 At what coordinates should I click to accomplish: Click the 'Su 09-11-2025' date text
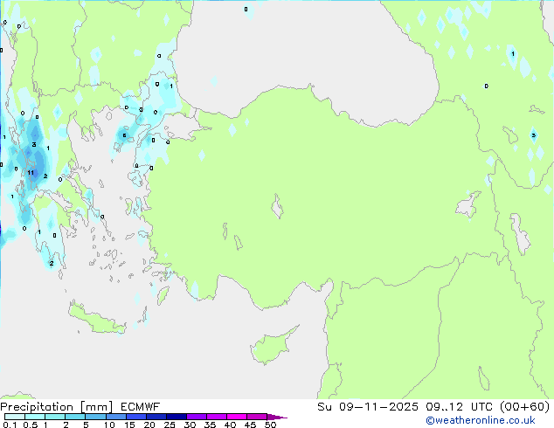click(x=368, y=407)
